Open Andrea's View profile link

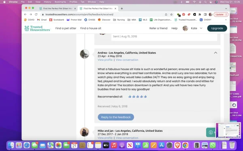click(x=105, y=60)
